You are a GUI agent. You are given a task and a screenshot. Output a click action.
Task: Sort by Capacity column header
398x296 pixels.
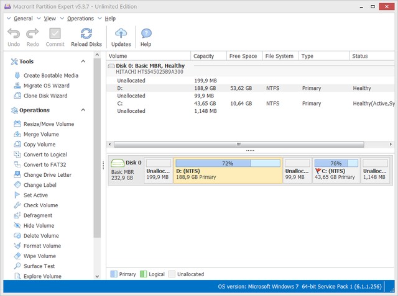pos(204,56)
